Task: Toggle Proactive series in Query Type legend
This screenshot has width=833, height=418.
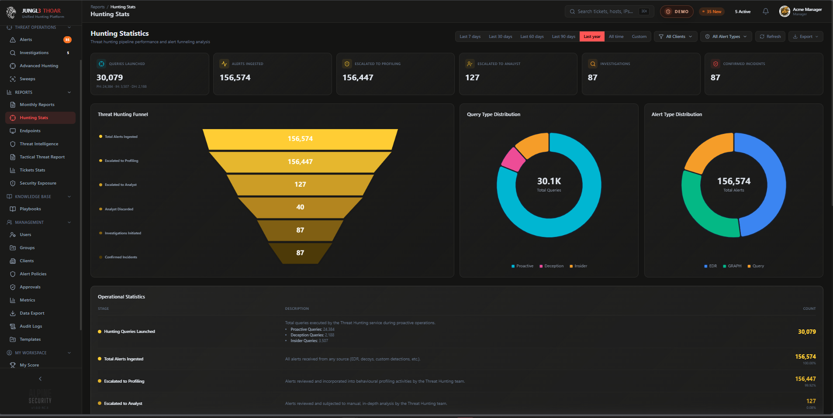Action: pyautogui.click(x=522, y=266)
